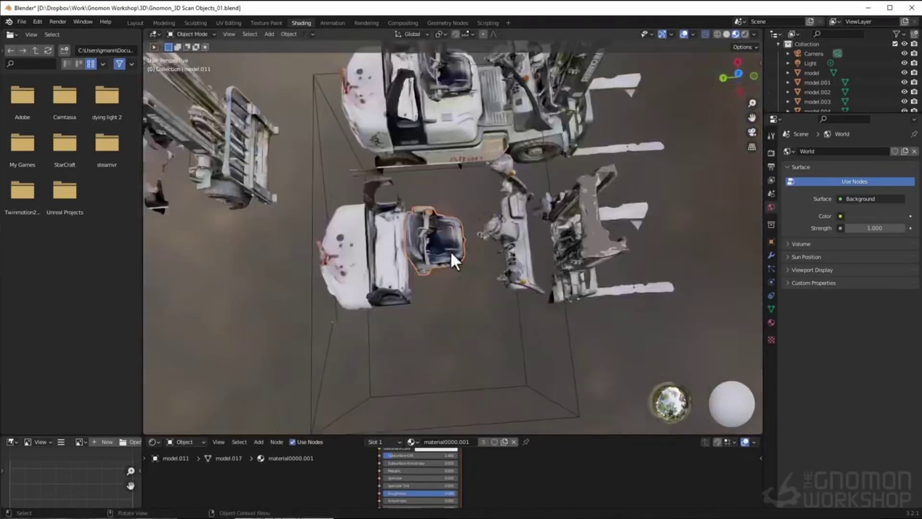This screenshot has width=922, height=519.
Task: Hide the Light object in viewport
Action: click(904, 63)
